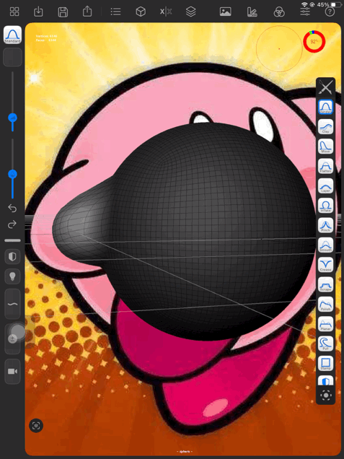The height and width of the screenshot is (459, 344).
Task: Select the Move tool
Action: click(x=325, y=147)
